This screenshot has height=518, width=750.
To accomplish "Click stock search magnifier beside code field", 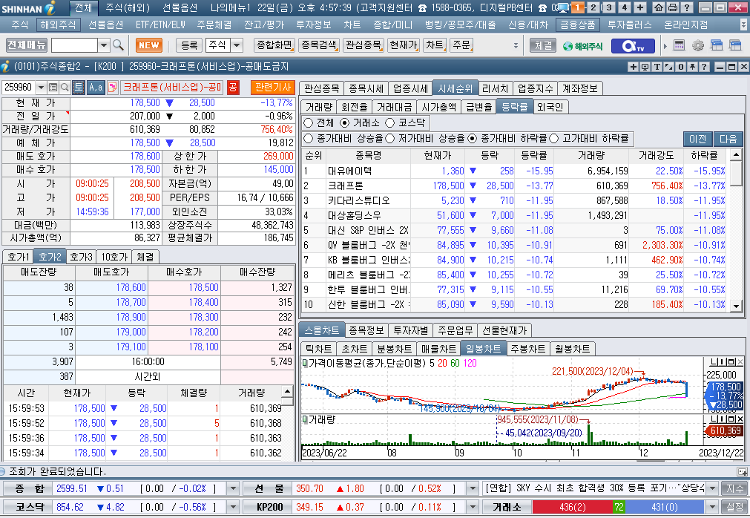I will coord(65,88).
